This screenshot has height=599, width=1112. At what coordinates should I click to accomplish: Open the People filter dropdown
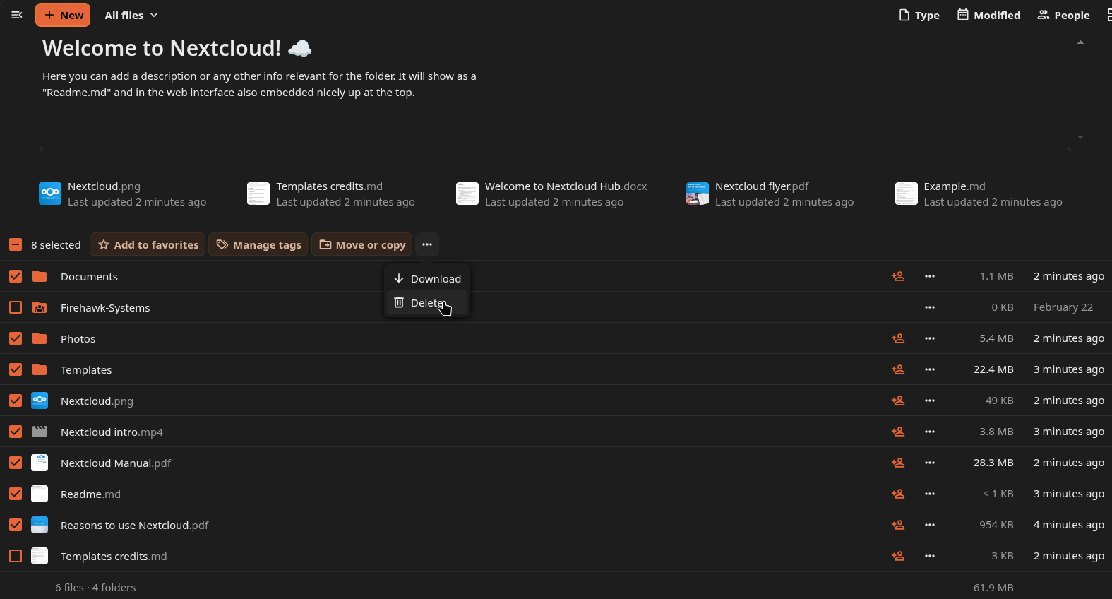(x=1063, y=15)
